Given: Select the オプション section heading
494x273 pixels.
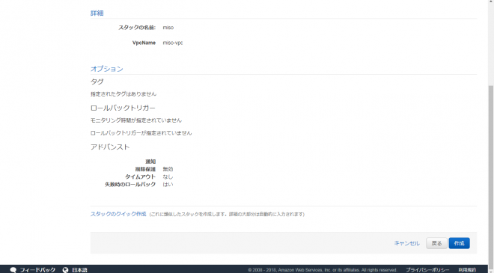Looking at the screenshot, I should coord(107,69).
